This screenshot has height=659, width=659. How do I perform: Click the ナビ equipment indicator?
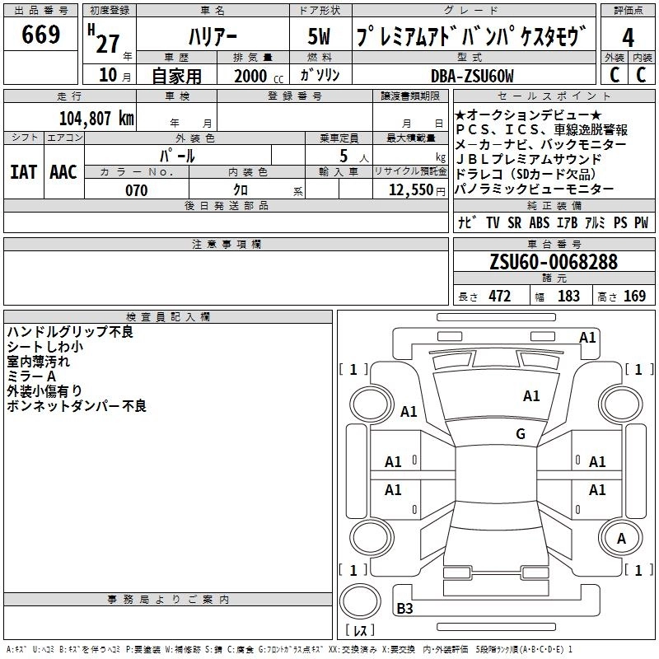466,222
